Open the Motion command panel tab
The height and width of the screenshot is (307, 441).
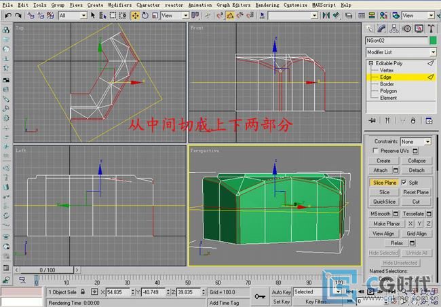[406, 29]
